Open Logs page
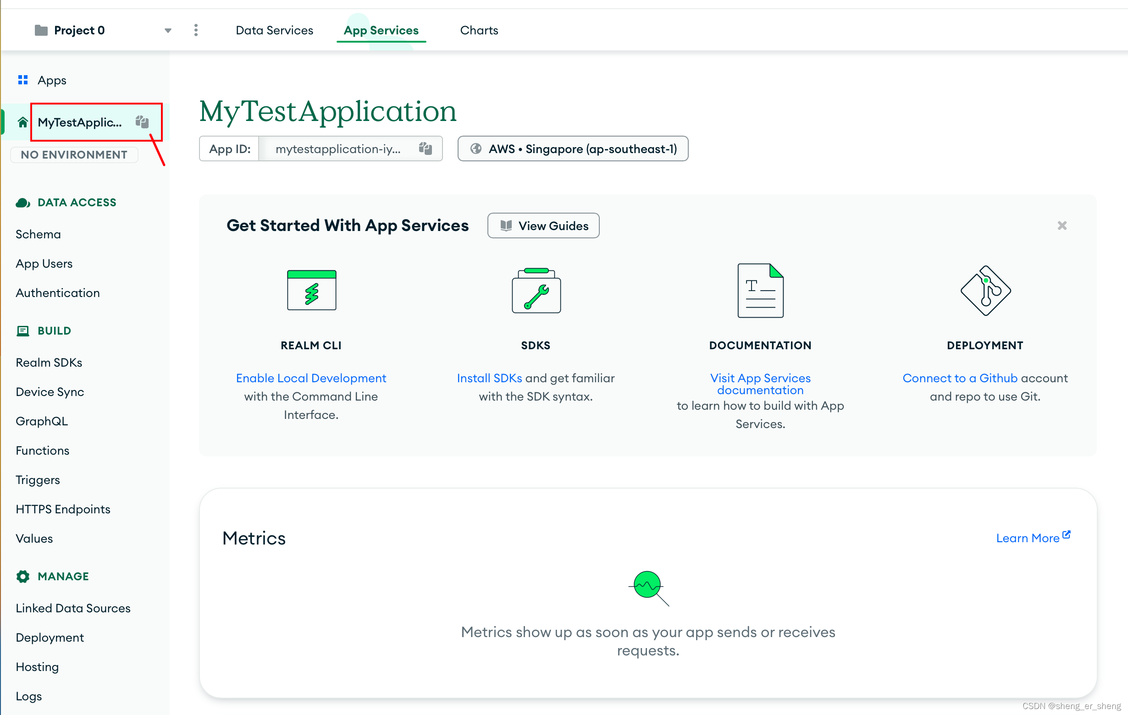Image resolution: width=1128 pixels, height=715 pixels. click(x=28, y=696)
